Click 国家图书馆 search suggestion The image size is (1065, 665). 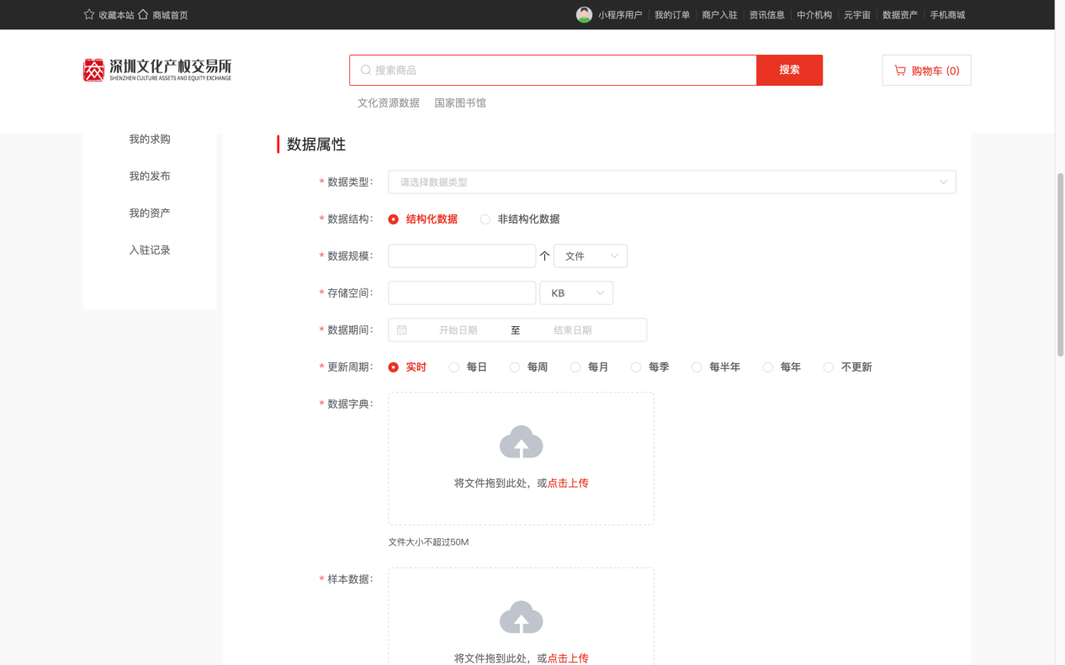click(x=460, y=103)
